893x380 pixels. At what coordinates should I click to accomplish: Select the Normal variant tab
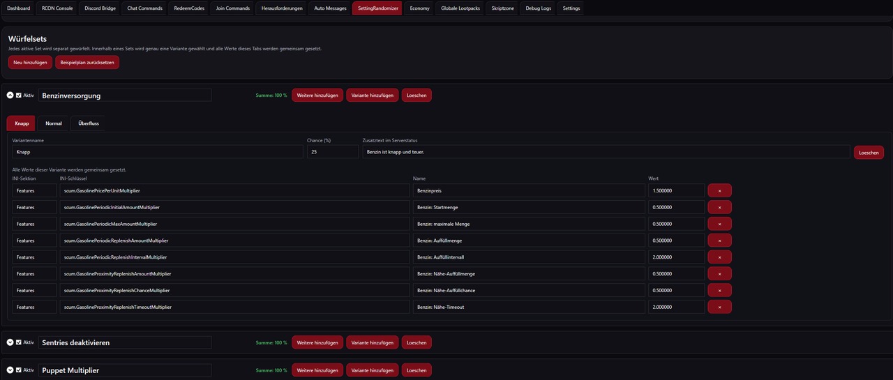click(54, 123)
